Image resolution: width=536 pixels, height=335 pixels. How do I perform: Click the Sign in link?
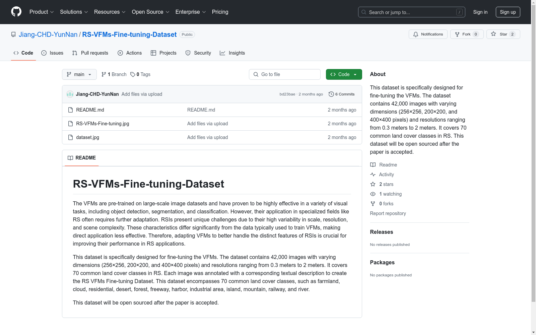pyautogui.click(x=480, y=12)
